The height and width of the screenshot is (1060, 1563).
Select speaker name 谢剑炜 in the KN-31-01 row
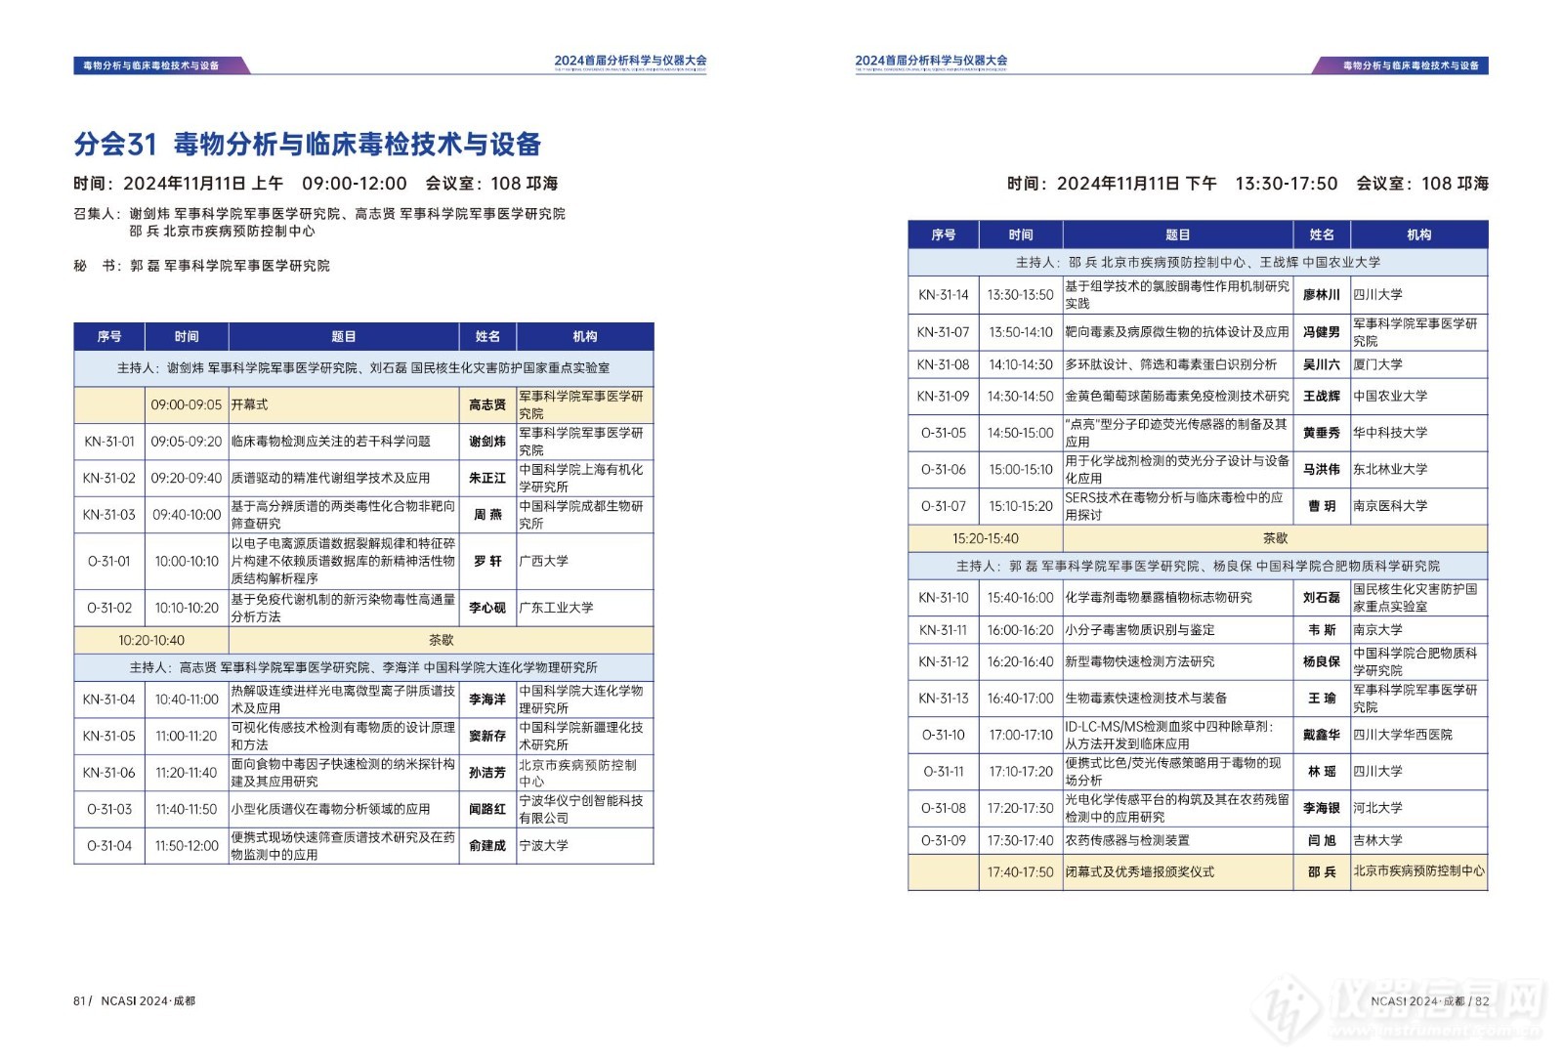487,442
